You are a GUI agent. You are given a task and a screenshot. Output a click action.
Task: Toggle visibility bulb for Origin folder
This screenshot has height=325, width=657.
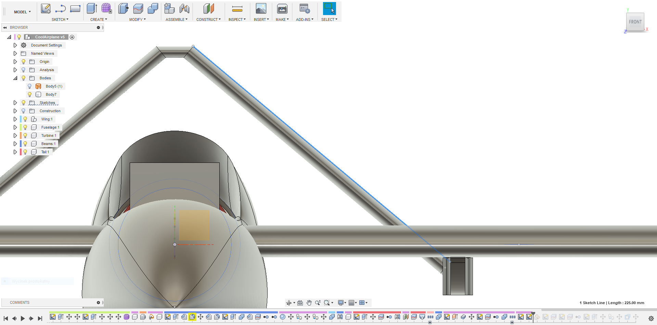[23, 62]
